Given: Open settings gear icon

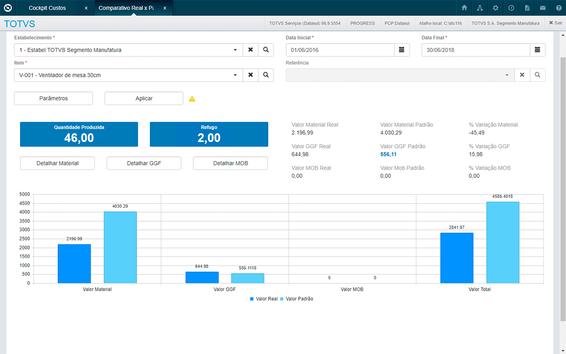Looking at the screenshot, I should point(495,8).
